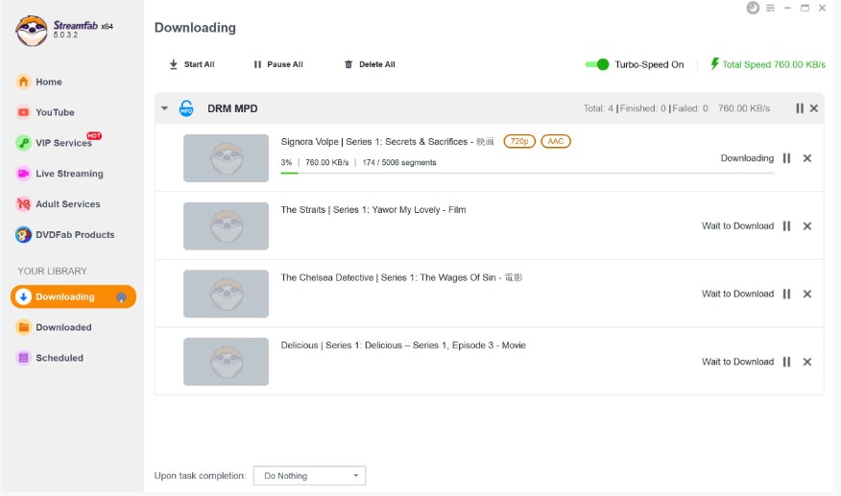
Task: Open VIP Services from sidebar
Action: click(63, 143)
